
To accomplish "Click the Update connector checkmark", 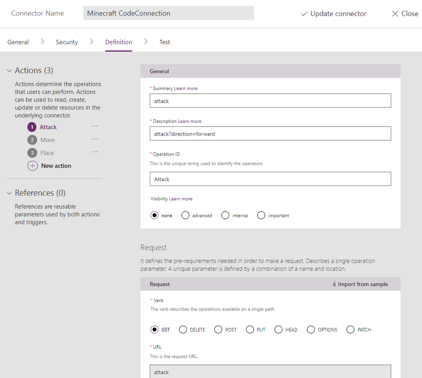I will (x=304, y=14).
